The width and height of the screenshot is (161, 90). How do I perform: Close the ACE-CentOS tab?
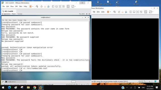15,11
